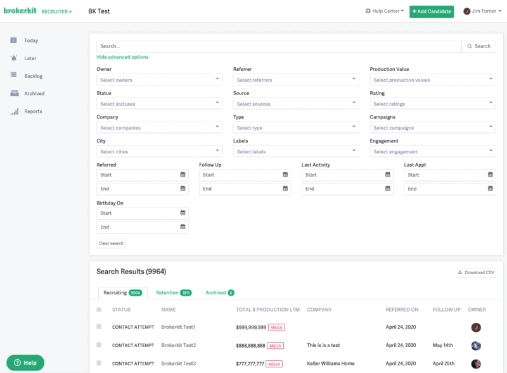Image resolution: width=507 pixels, height=373 pixels.
Task: Click Hide advanced options link
Action: pyautogui.click(x=122, y=57)
